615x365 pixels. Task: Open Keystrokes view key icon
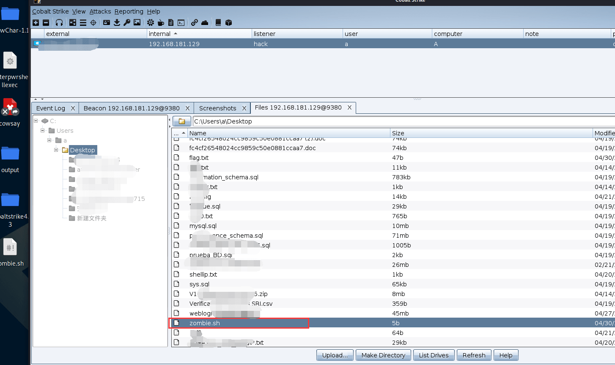click(x=127, y=22)
